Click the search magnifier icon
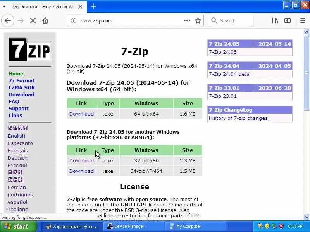Image resolution: width=310 pixels, height=232 pixels. coord(214,20)
